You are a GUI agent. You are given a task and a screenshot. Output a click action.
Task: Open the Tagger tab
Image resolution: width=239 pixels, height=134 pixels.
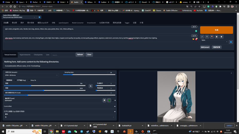click(127, 23)
